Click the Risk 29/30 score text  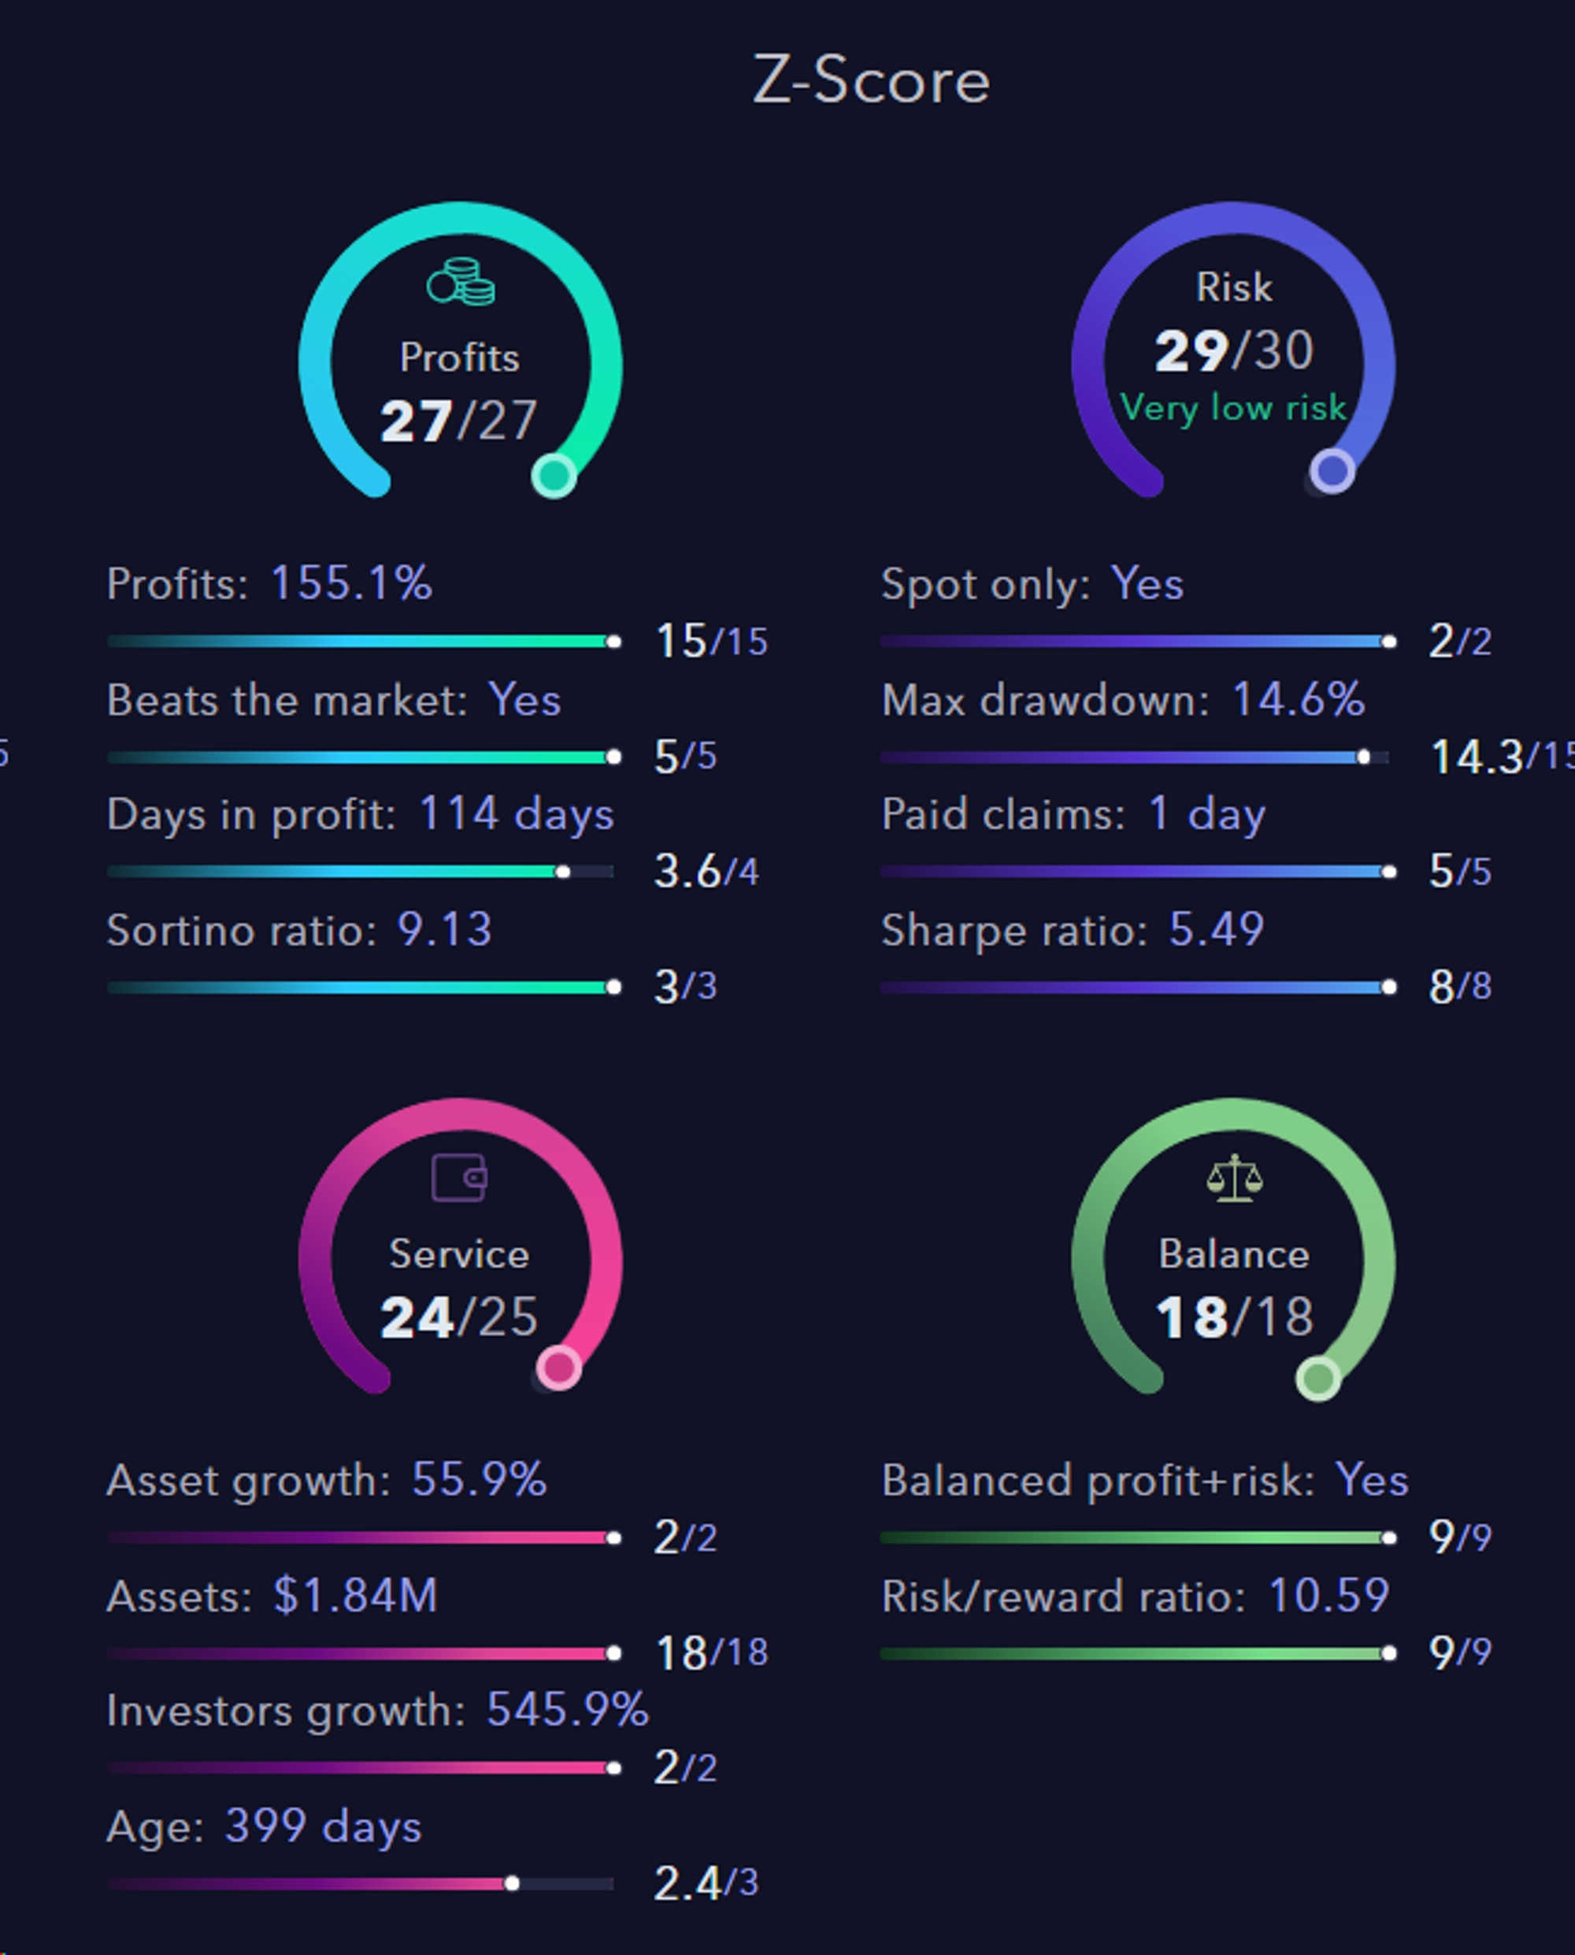point(1234,350)
